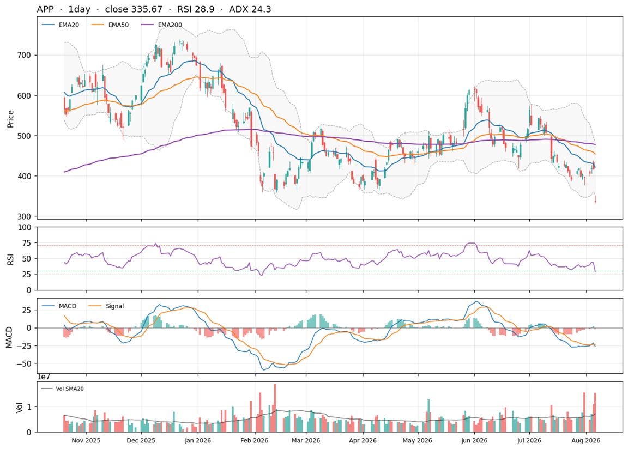The width and height of the screenshot is (628, 449).
Task: Click the 75 tick on RSI axis
Action: pyautogui.click(x=26, y=243)
